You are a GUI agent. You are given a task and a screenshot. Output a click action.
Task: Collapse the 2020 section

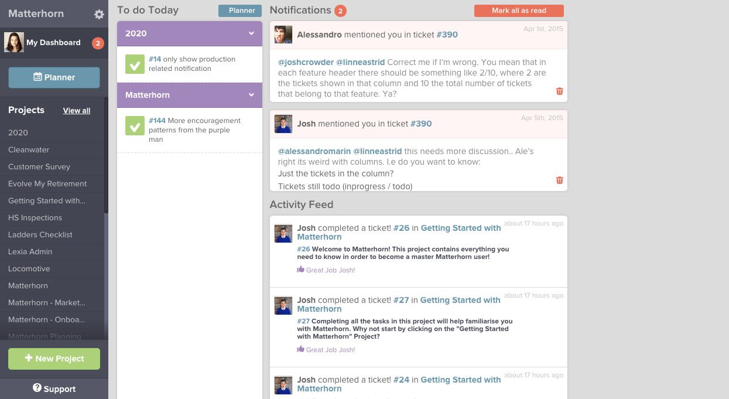click(251, 33)
